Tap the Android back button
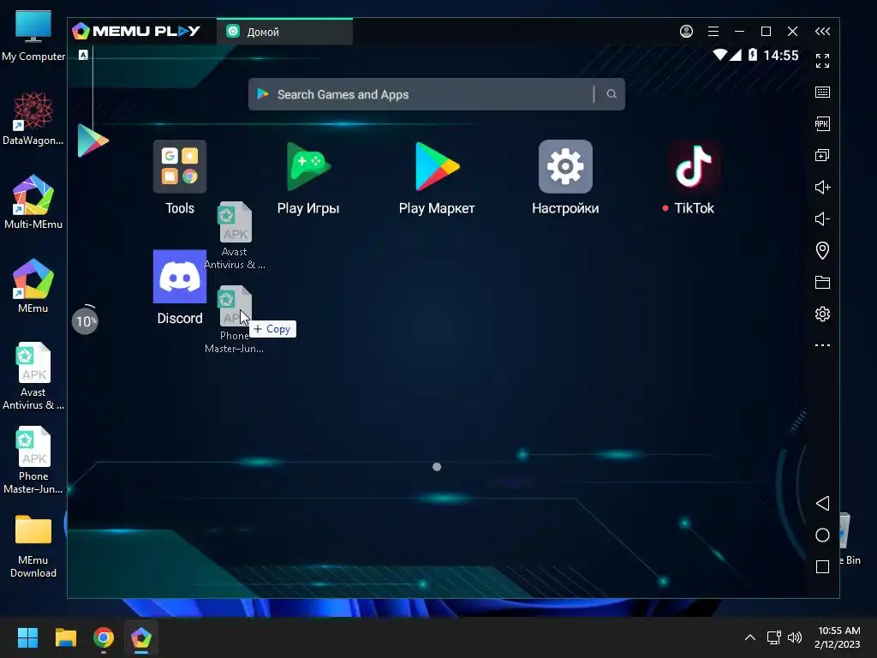 [x=822, y=503]
